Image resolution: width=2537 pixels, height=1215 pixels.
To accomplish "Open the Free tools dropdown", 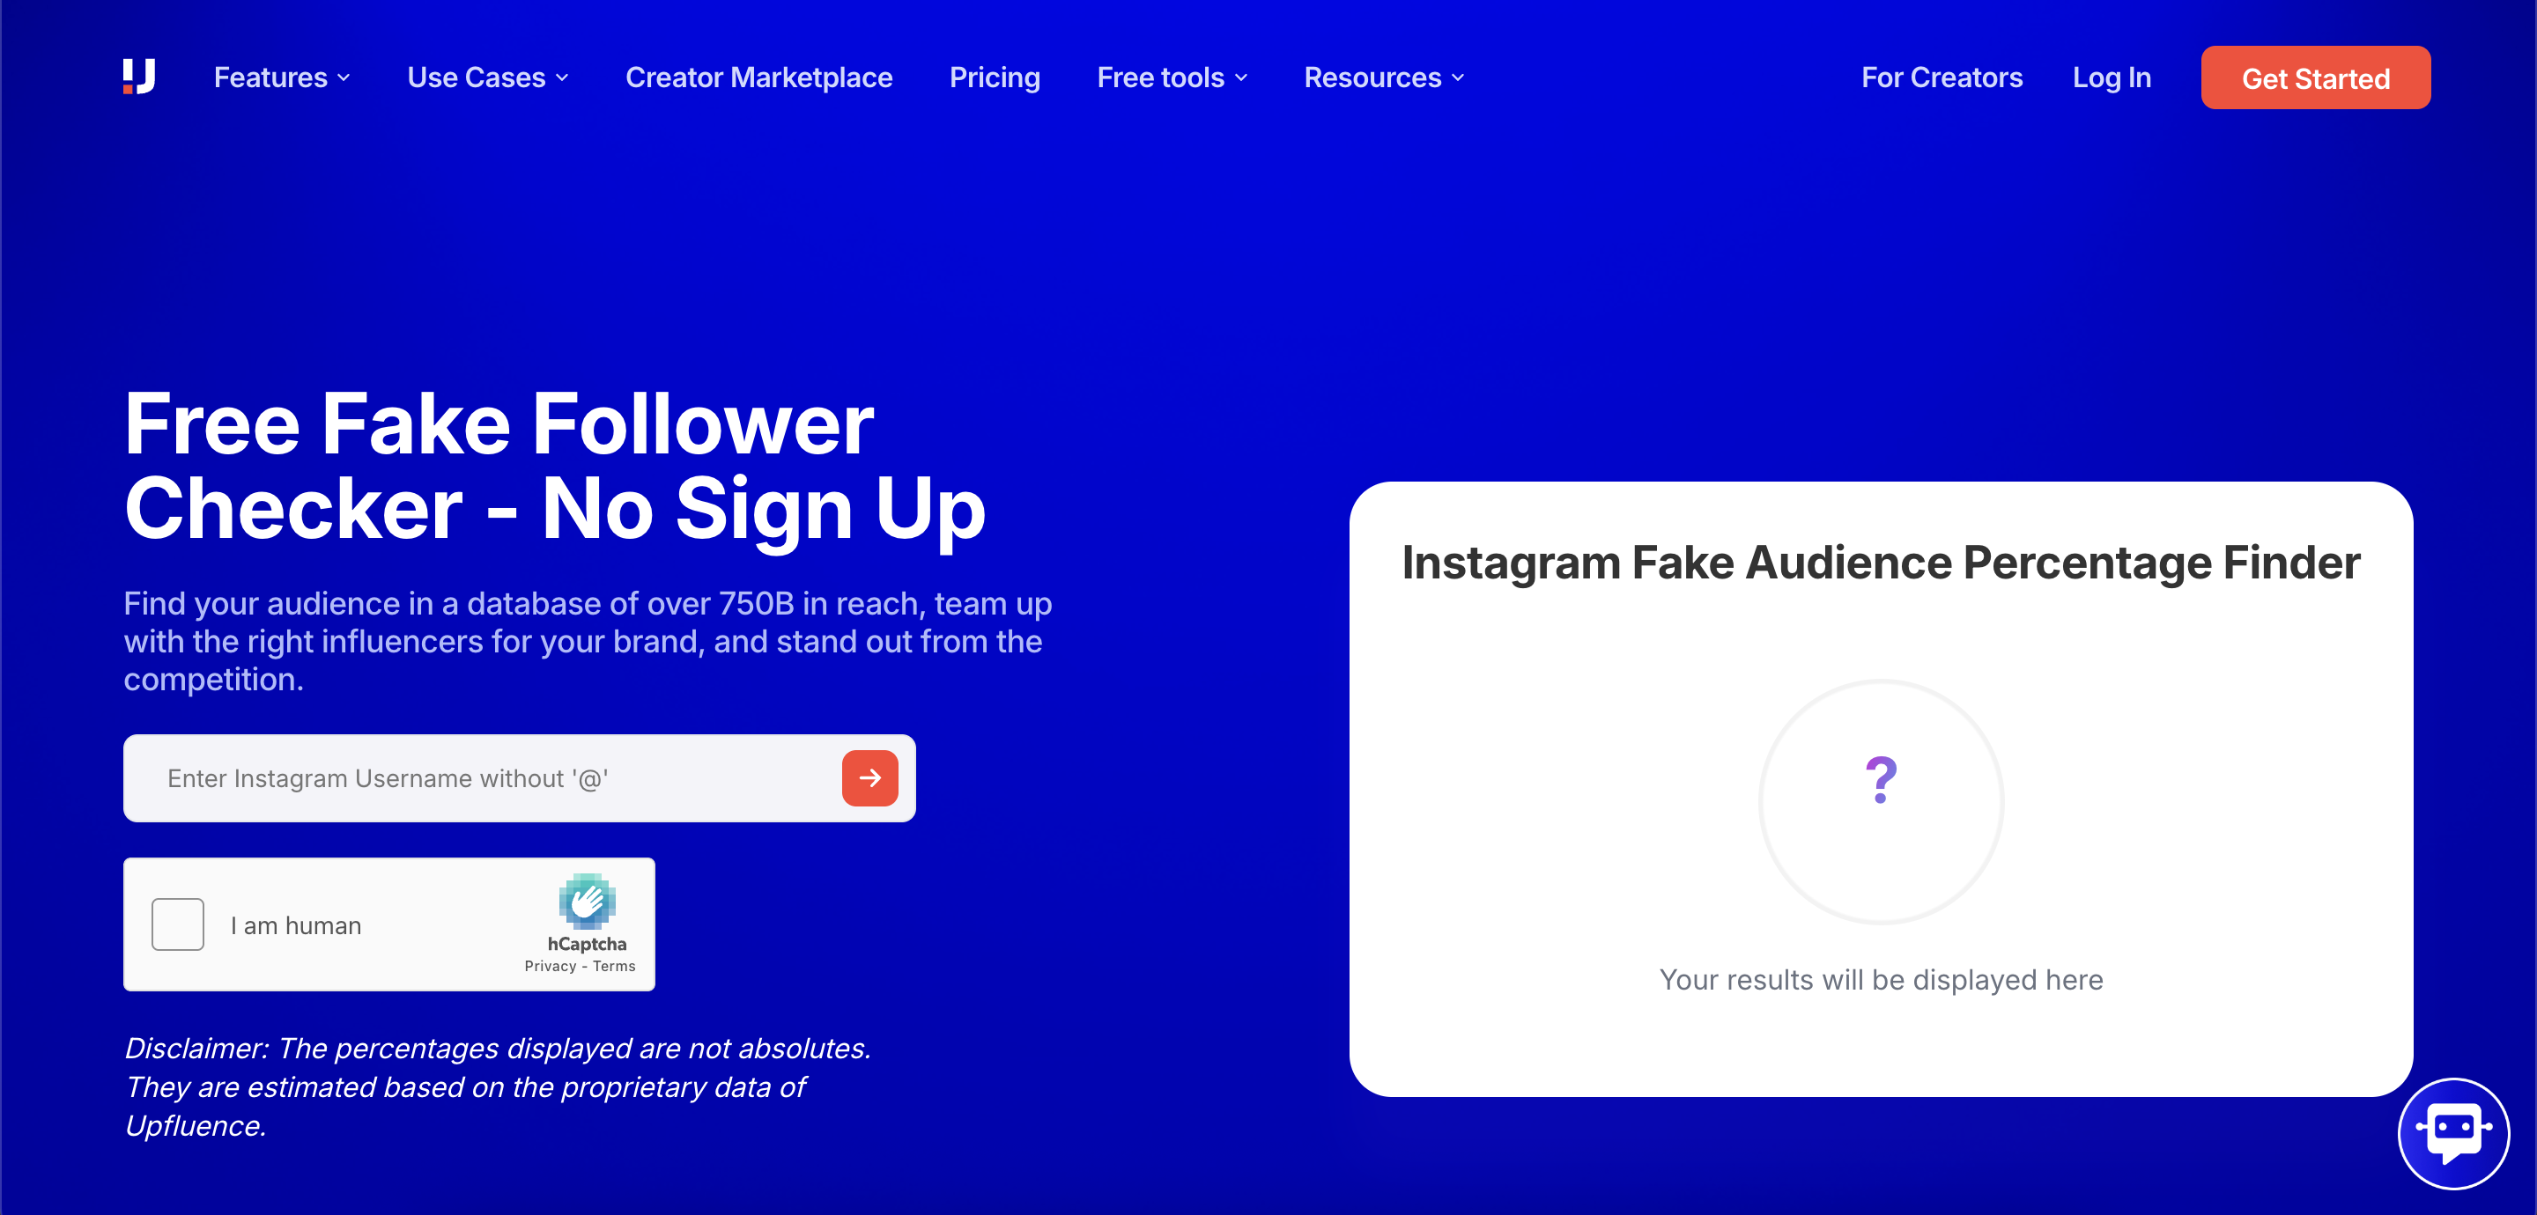I will [1171, 77].
